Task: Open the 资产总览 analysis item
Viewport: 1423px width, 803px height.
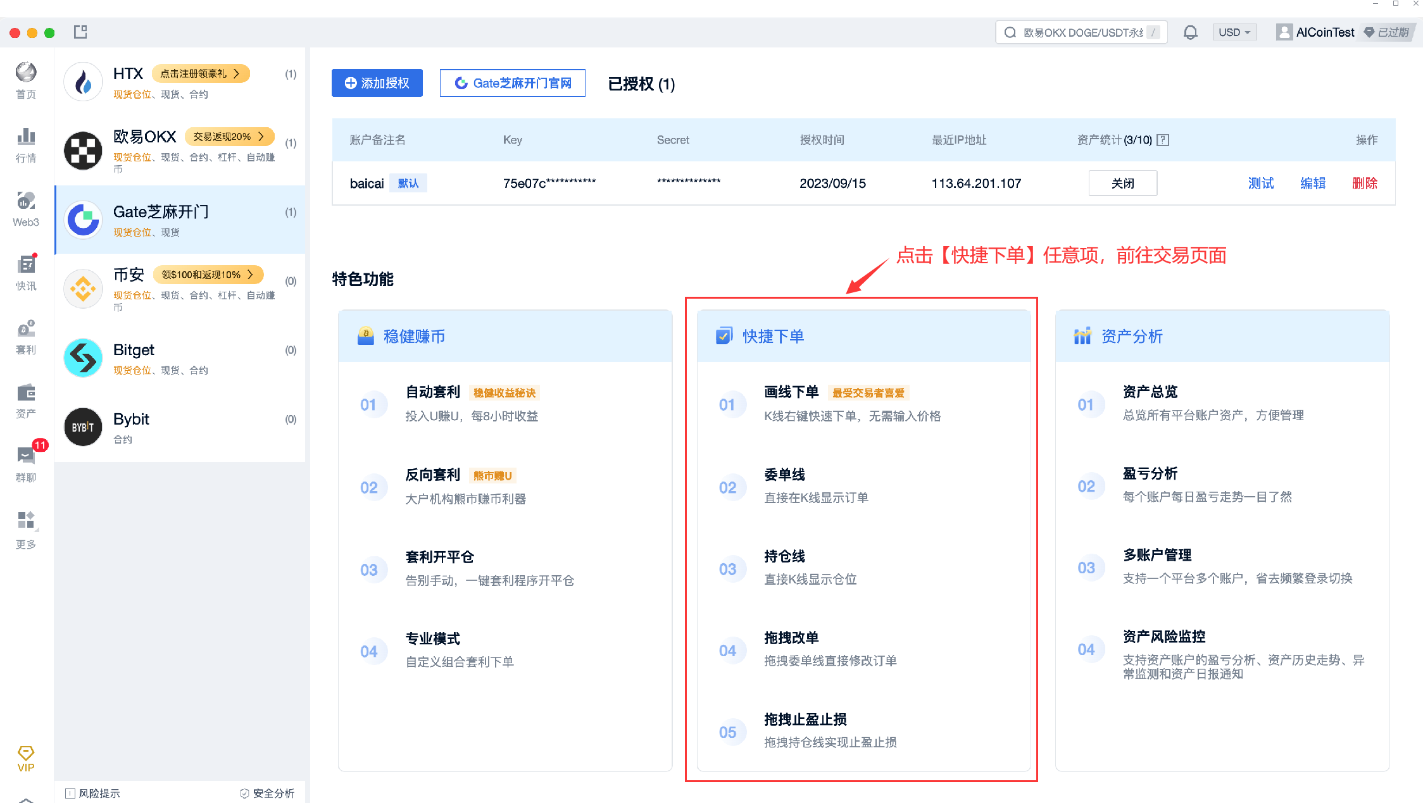Action: [x=1222, y=403]
